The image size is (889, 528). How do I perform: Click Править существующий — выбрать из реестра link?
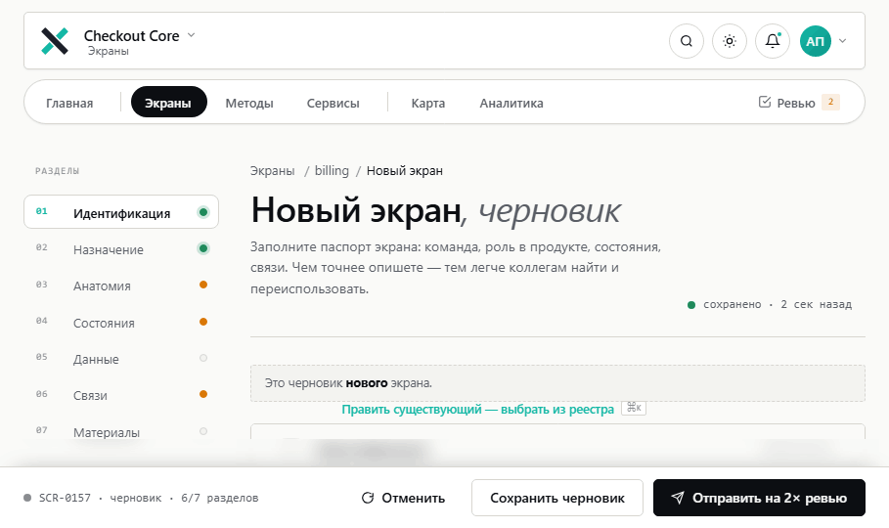(x=477, y=409)
